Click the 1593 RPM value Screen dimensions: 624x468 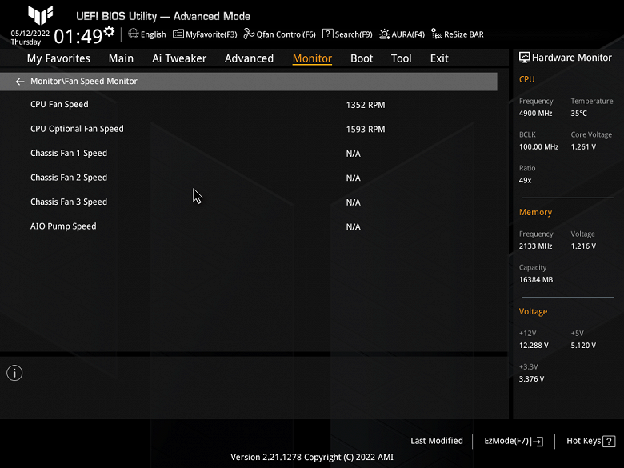[x=366, y=129]
